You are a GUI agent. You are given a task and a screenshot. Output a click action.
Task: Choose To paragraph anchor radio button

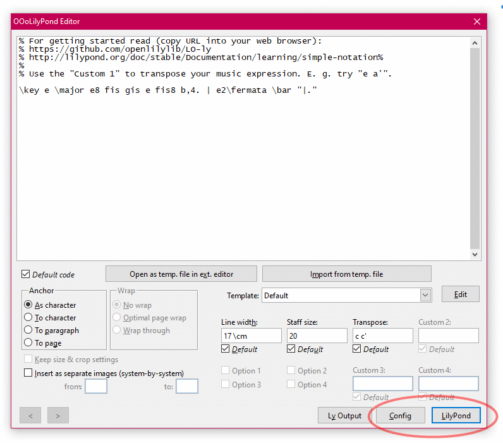click(28, 330)
